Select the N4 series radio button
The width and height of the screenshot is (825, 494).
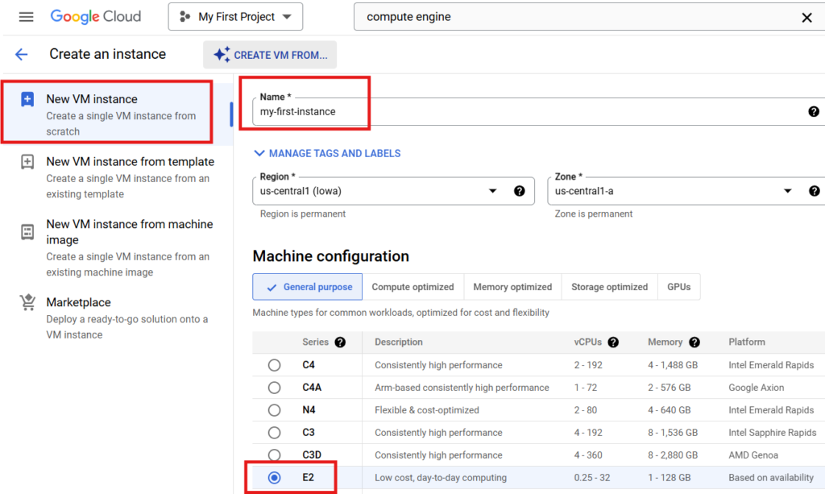(275, 410)
